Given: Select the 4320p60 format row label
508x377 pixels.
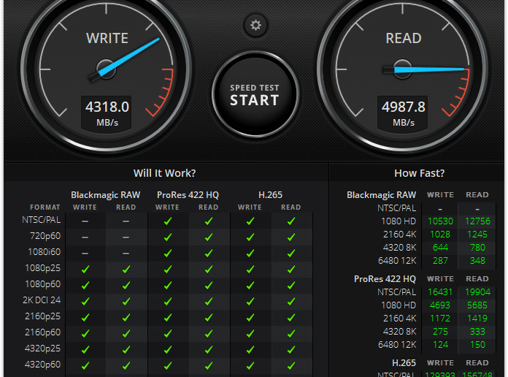Looking at the screenshot, I should point(43,365).
